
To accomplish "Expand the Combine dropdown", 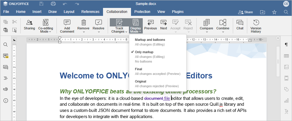I will [x=223, y=32].
